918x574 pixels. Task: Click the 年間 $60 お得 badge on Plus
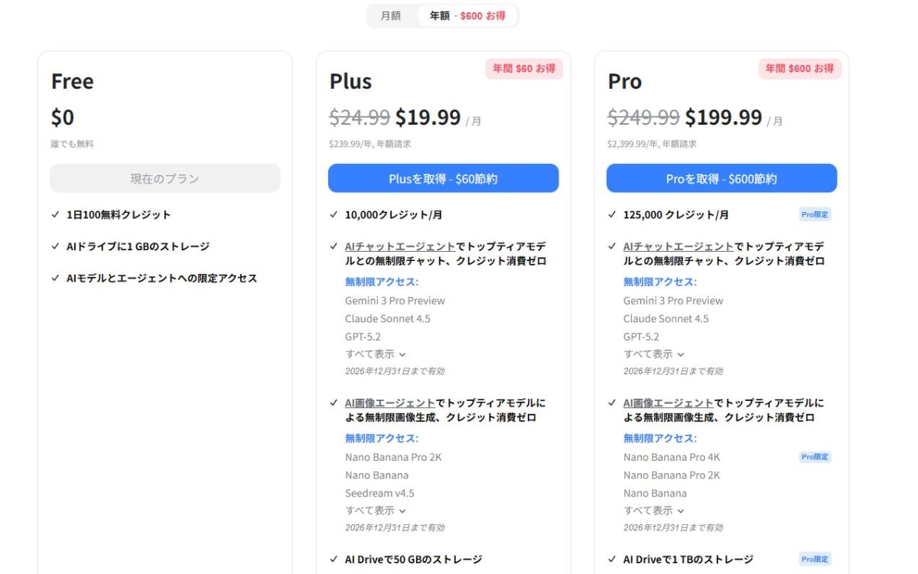[524, 69]
